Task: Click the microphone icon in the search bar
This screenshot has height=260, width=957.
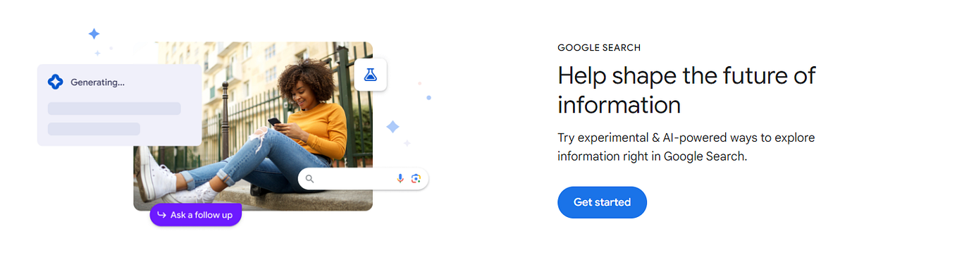Action: 400,179
